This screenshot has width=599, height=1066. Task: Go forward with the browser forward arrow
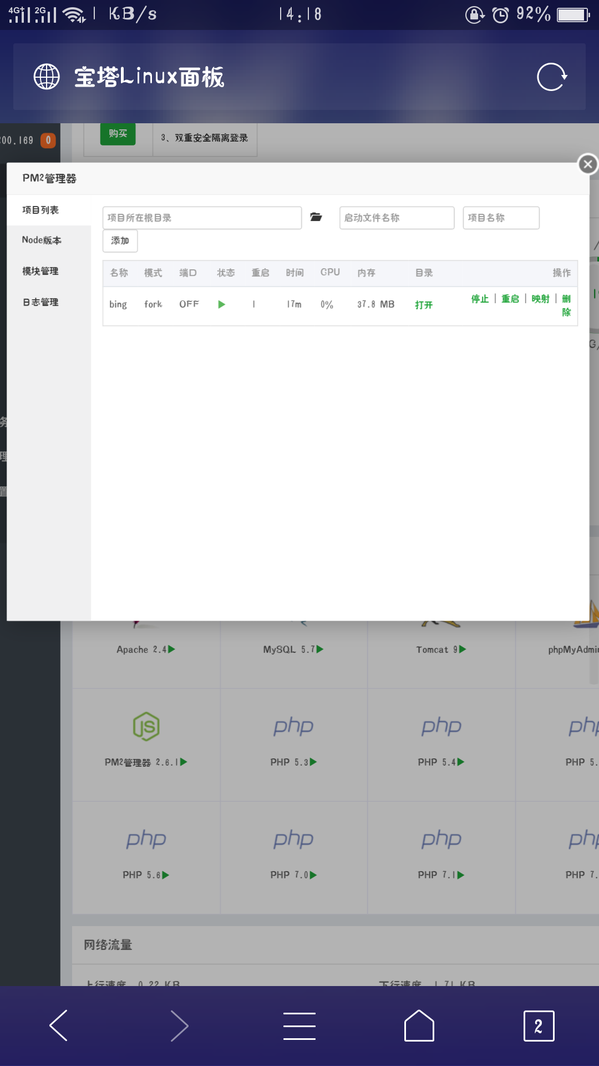179,1025
